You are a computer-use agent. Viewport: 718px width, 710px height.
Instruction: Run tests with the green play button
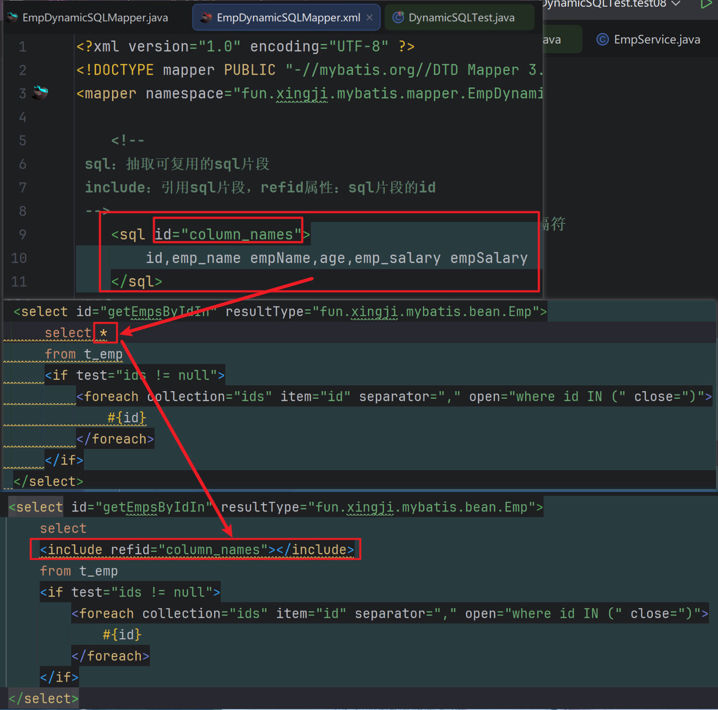(x=707, y=4)
